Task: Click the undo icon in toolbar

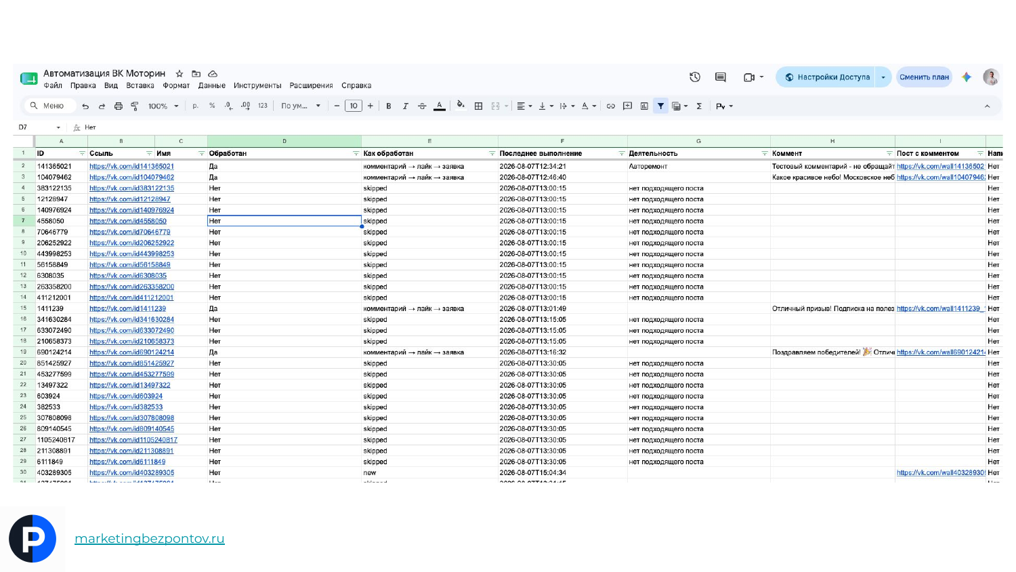Action: (85, 106)
